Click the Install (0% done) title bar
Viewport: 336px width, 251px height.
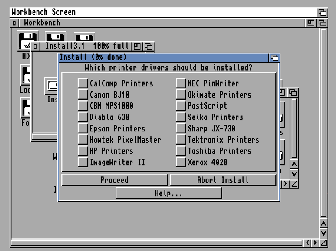click(163, 58)
